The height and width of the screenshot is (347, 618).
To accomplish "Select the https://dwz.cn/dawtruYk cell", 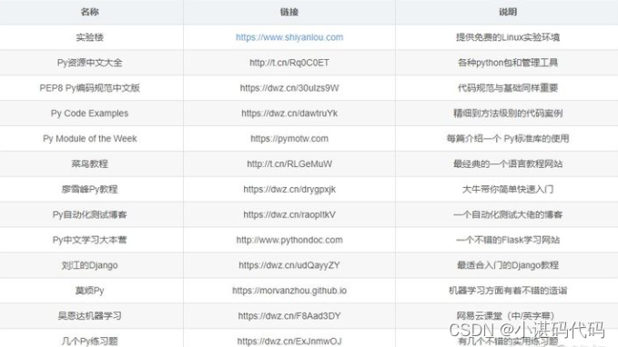I will [289, 114].
